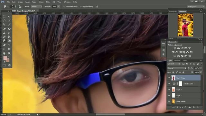Add a Color Balance adjustment
Screen dimensions: 206x116
[177, 52]
